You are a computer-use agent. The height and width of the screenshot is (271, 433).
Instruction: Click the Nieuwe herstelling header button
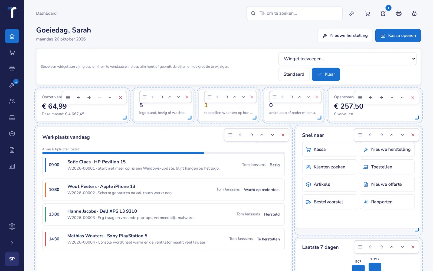coord(345,36)
